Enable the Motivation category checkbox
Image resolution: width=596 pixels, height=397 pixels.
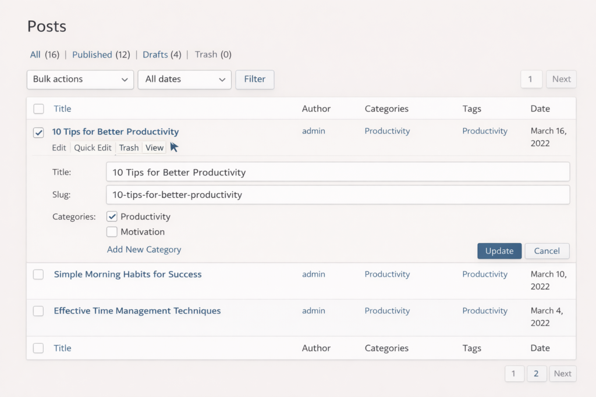pyautogui.click(x=112, y=232)
